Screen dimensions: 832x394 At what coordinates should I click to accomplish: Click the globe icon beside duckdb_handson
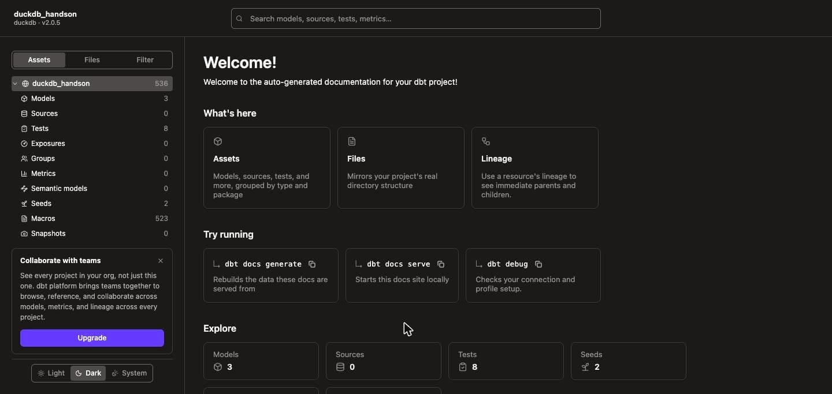pos(25,84)
